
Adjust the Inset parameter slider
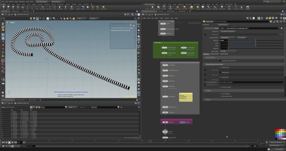pos(255,43)
